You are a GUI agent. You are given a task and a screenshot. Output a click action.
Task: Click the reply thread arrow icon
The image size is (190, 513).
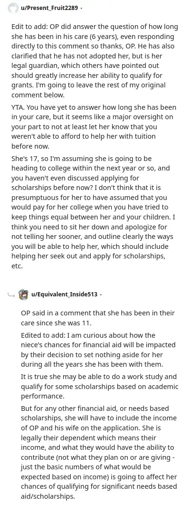point(11,295)
